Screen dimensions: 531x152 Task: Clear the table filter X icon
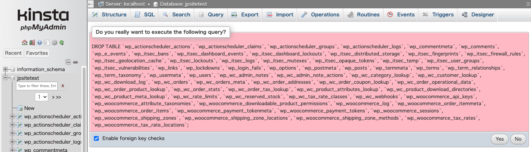pos(63,86)
